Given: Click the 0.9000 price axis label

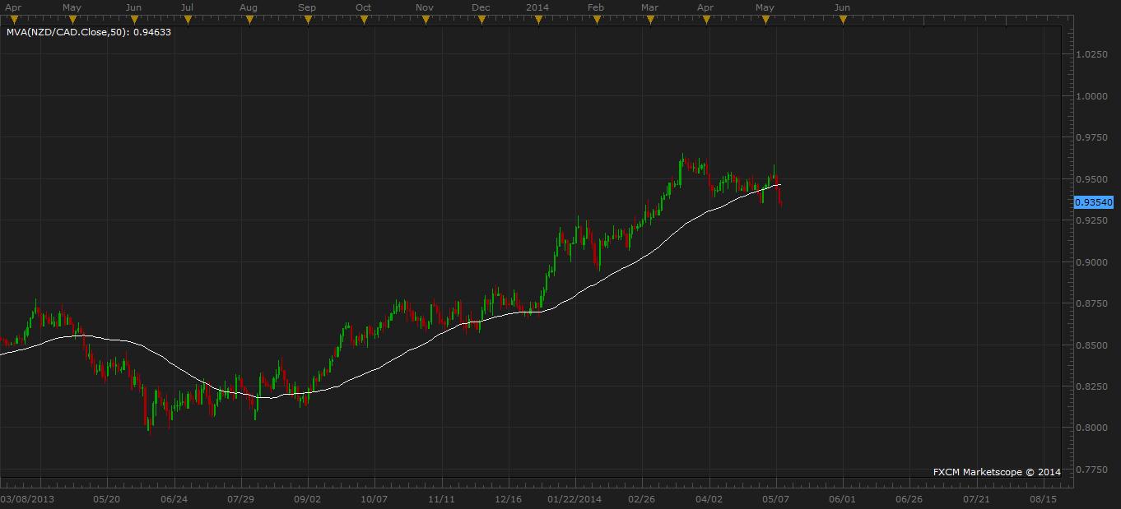Looking at the screenshot, I should 1091,261.
